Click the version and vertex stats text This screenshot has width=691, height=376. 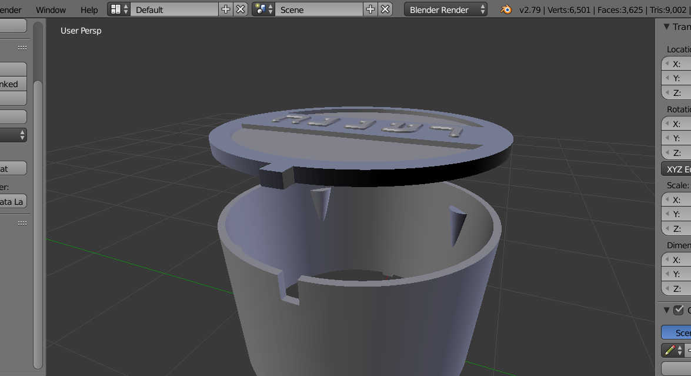pos(605,9)
